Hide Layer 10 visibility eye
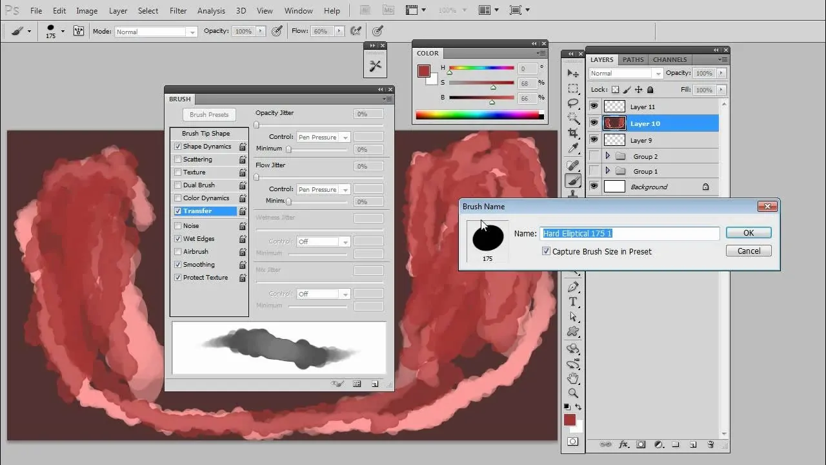Viewport: 826px width, 465px height. [594, 123]
